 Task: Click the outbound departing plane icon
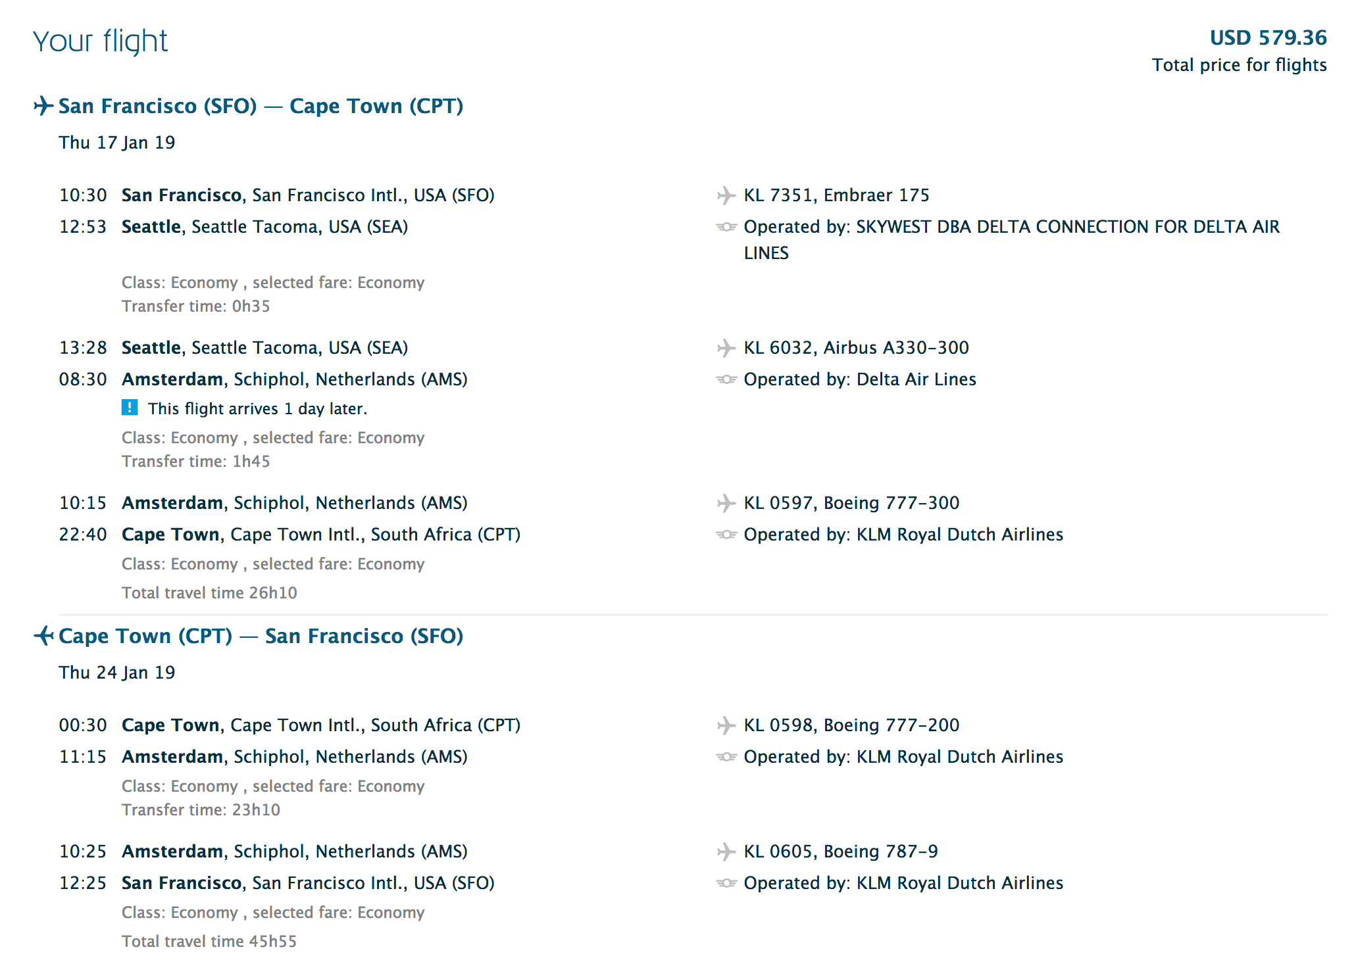tap(43, 106)
